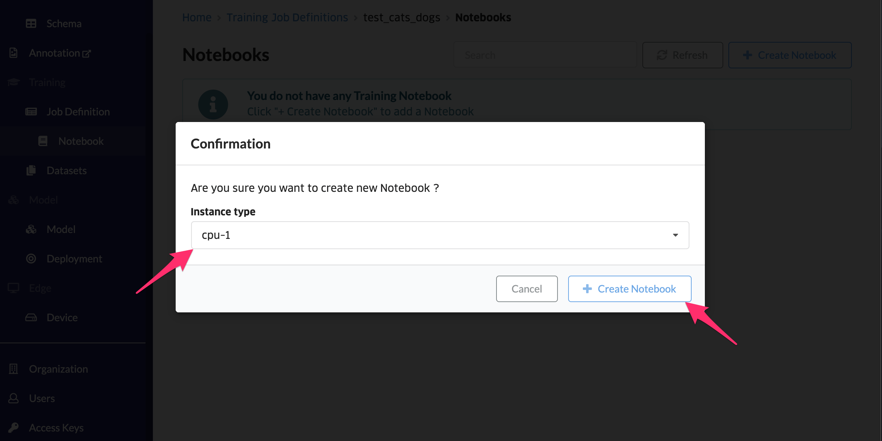This screenshot has height=441, width=882.
Task: Click the Datasets copy icon
Action: pos(31,171)
